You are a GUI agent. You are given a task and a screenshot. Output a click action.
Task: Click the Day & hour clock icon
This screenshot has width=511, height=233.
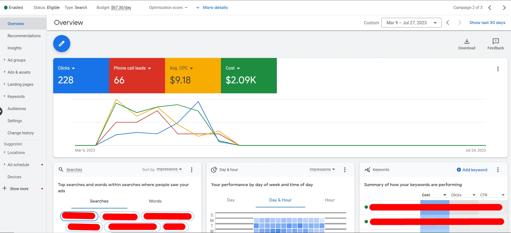click(214, 170)
